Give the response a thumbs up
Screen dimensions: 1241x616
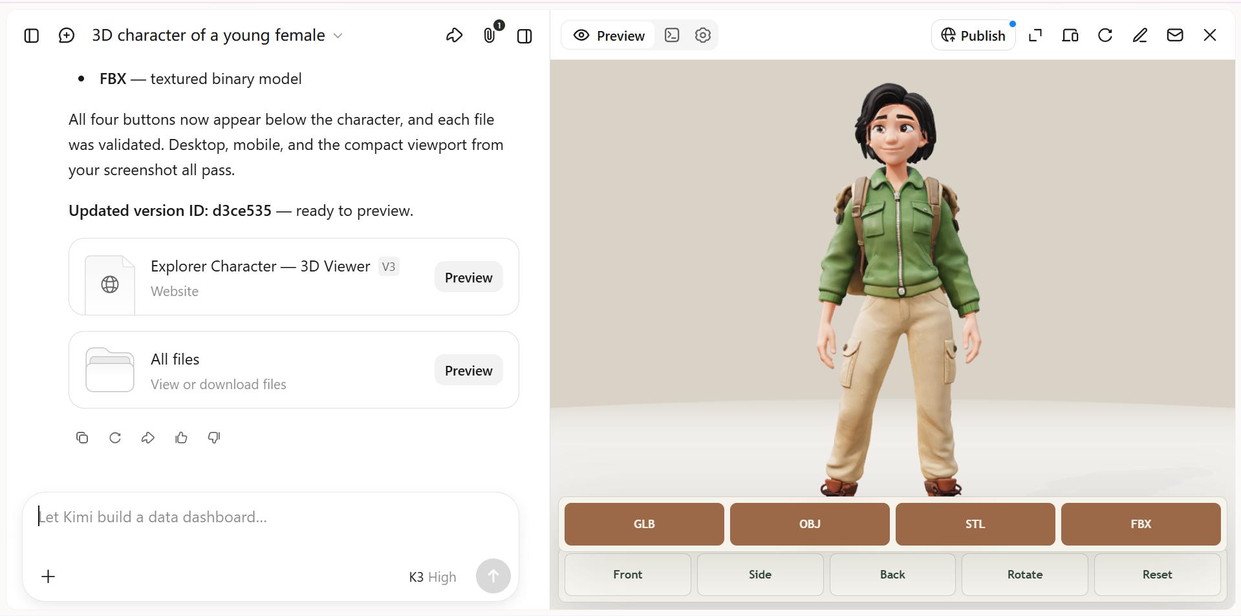coord(181,438)
